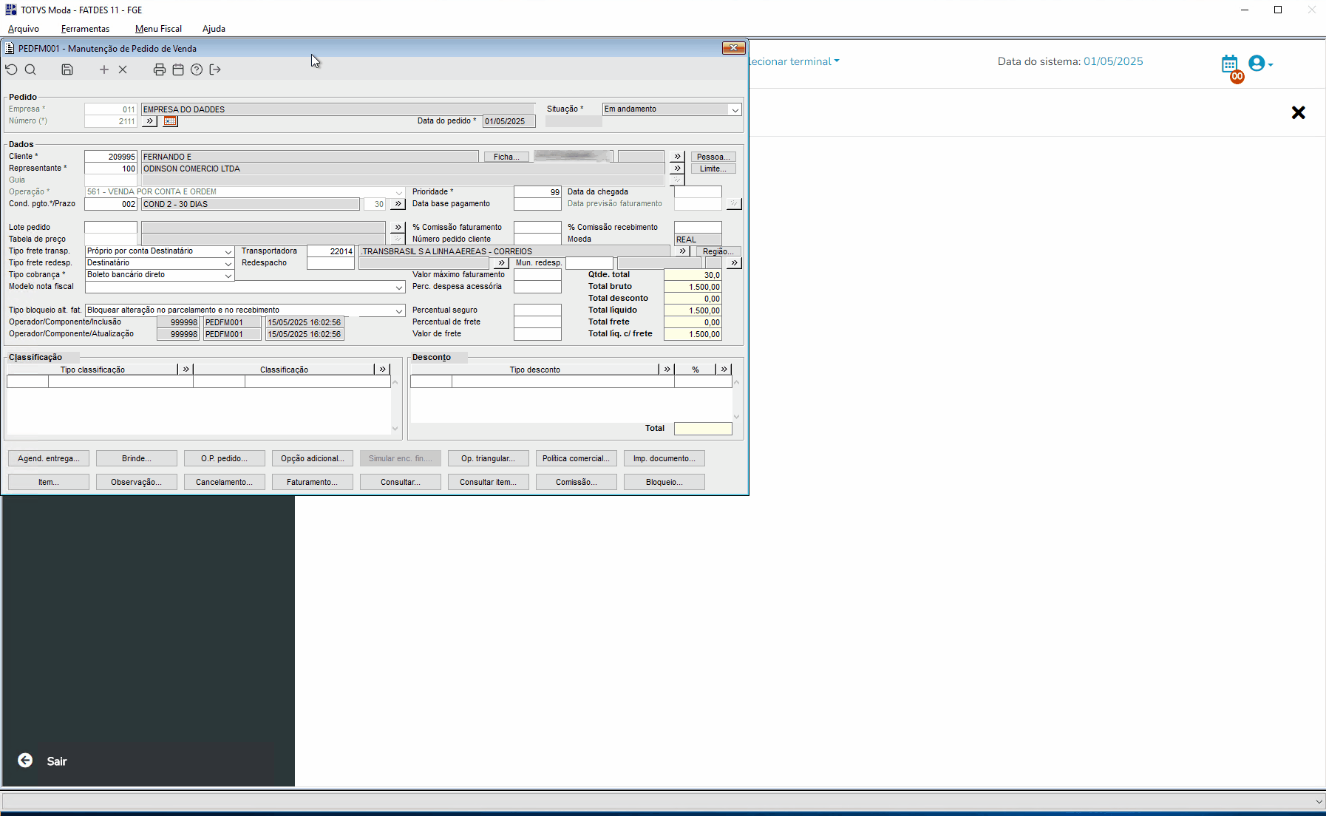Open the Tipo cobrança dropdown
The image size is (1326, 816).
pyautogui.click(x=228, y=275)
